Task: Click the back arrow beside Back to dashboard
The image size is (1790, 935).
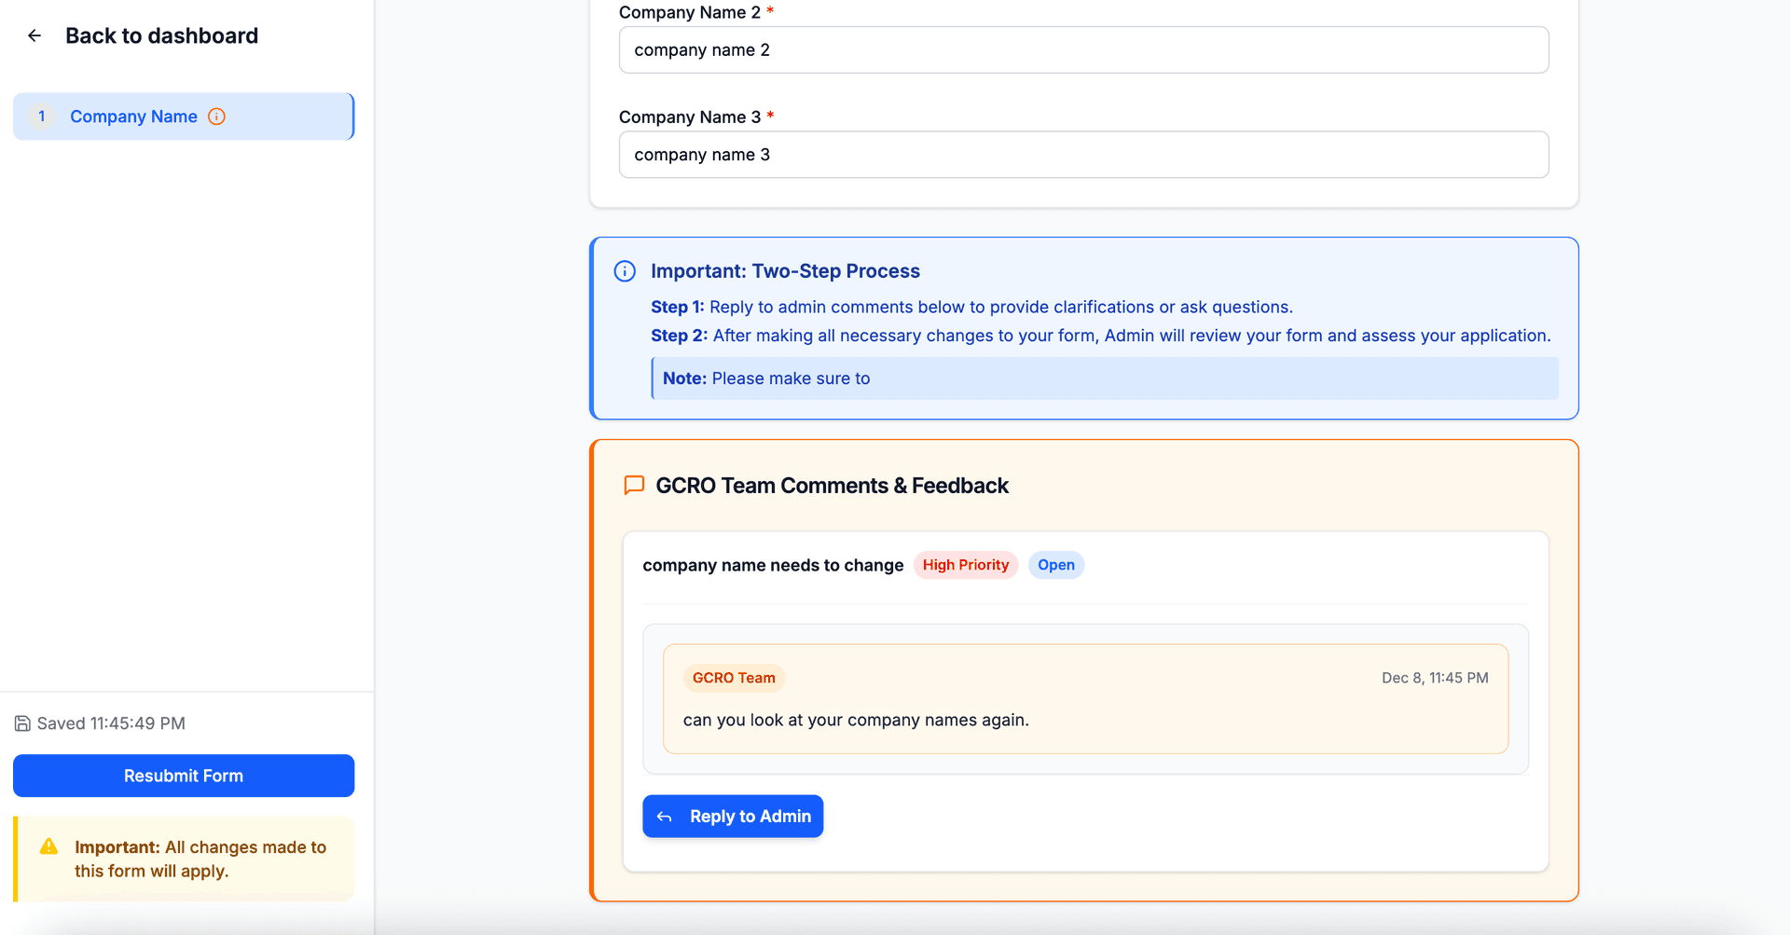Action: point(34,35)
